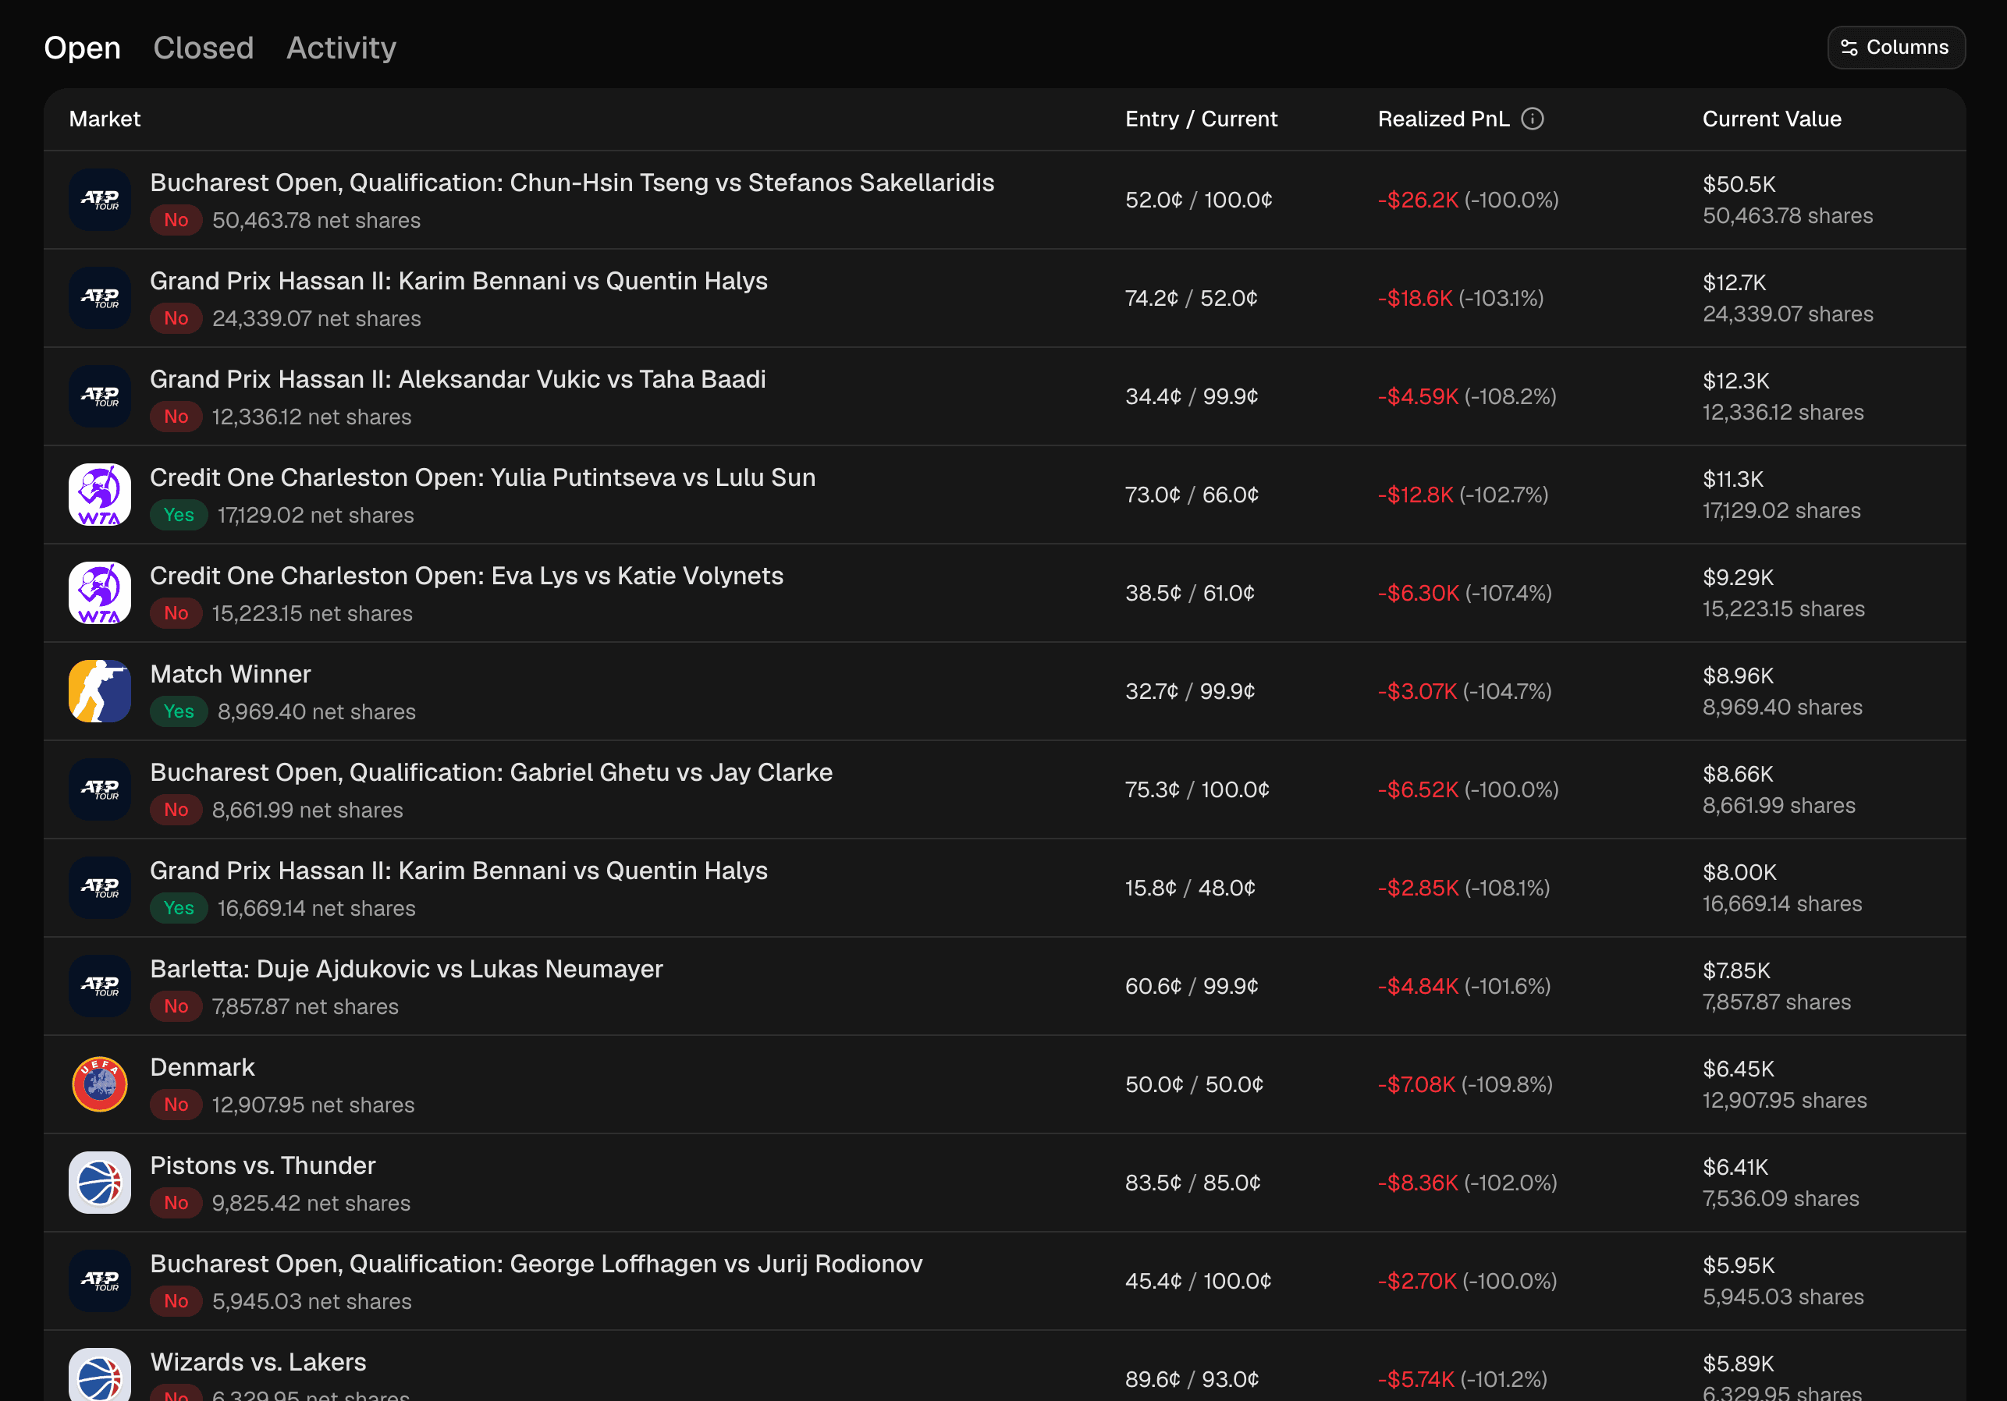Open Gabriel Ghetu vs Jay Clarke market

(490, 772)
